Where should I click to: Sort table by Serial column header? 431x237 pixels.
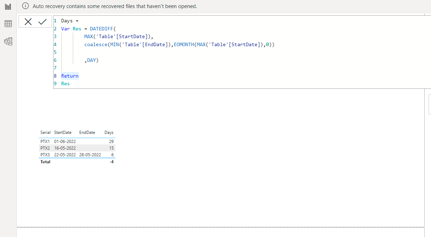(45, 132)
